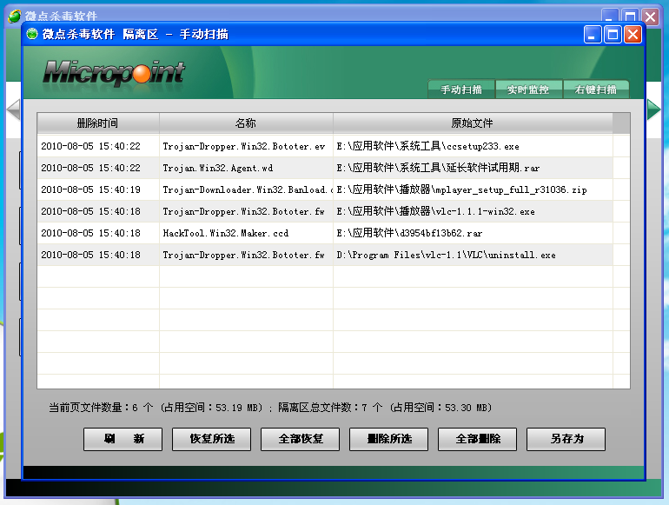Minimize the quarantine 隔离区 window
The image size is (669, 505).
(x=593, y=35)
